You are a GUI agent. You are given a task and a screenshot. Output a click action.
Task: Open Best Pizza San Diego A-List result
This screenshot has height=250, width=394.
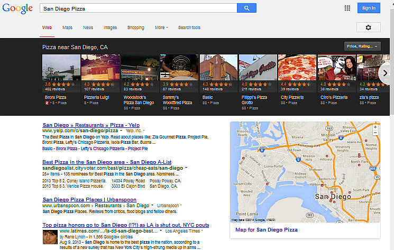(107, 162)
